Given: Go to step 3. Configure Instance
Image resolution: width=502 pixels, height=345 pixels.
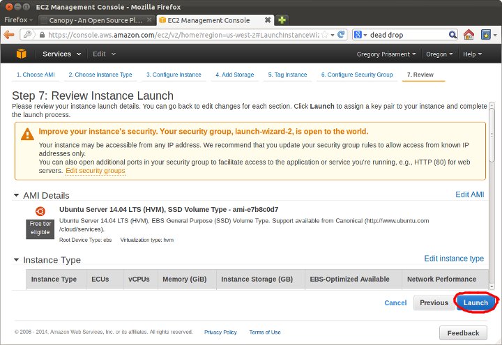Looking at the screenshot, I should click(174, 75).
